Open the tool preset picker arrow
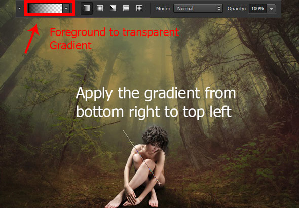 19,9
